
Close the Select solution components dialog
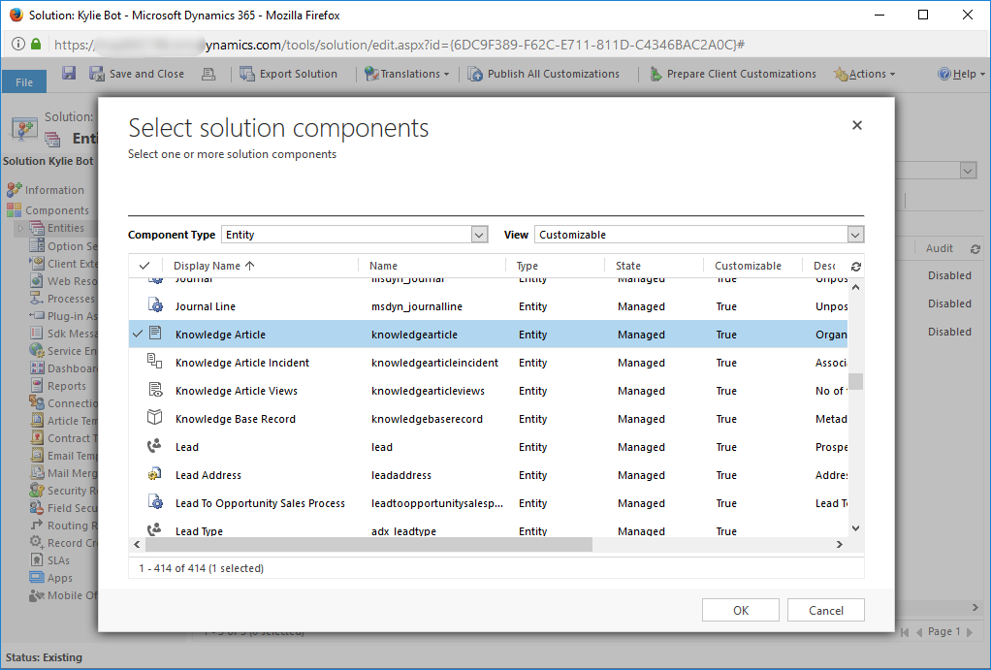pos(856,125)
